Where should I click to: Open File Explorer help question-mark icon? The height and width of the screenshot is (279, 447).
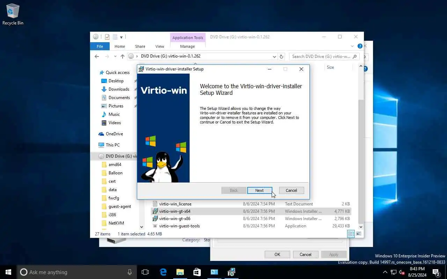click(x=360, y=46)
